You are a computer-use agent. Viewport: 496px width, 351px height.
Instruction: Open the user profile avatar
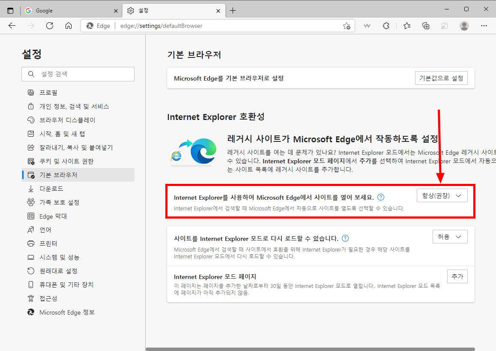click(464, 26)
